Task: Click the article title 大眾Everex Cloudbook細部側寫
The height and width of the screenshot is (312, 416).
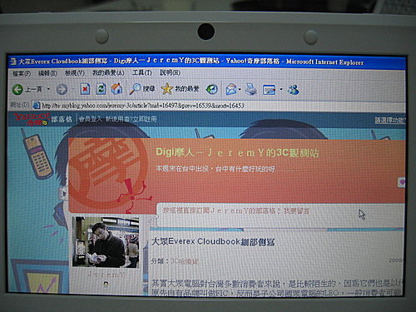Action: pos(213,241)
